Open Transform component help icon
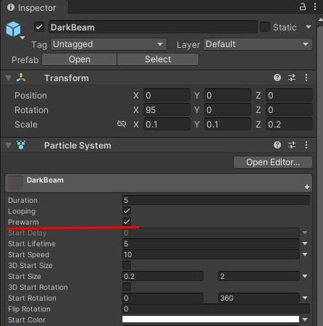 point(277,78)
